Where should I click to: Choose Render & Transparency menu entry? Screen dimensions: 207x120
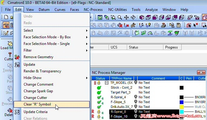click(42, 71)
